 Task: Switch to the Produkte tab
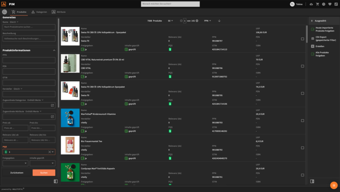[x=19, y=12]
